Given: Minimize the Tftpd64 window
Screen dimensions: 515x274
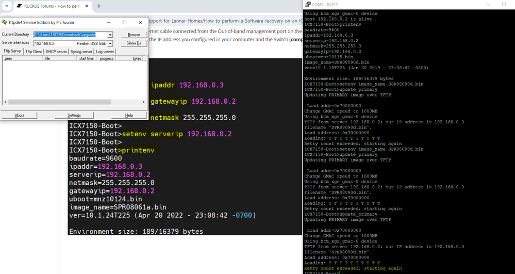Looking at the screenshot, I should (109, 23).
